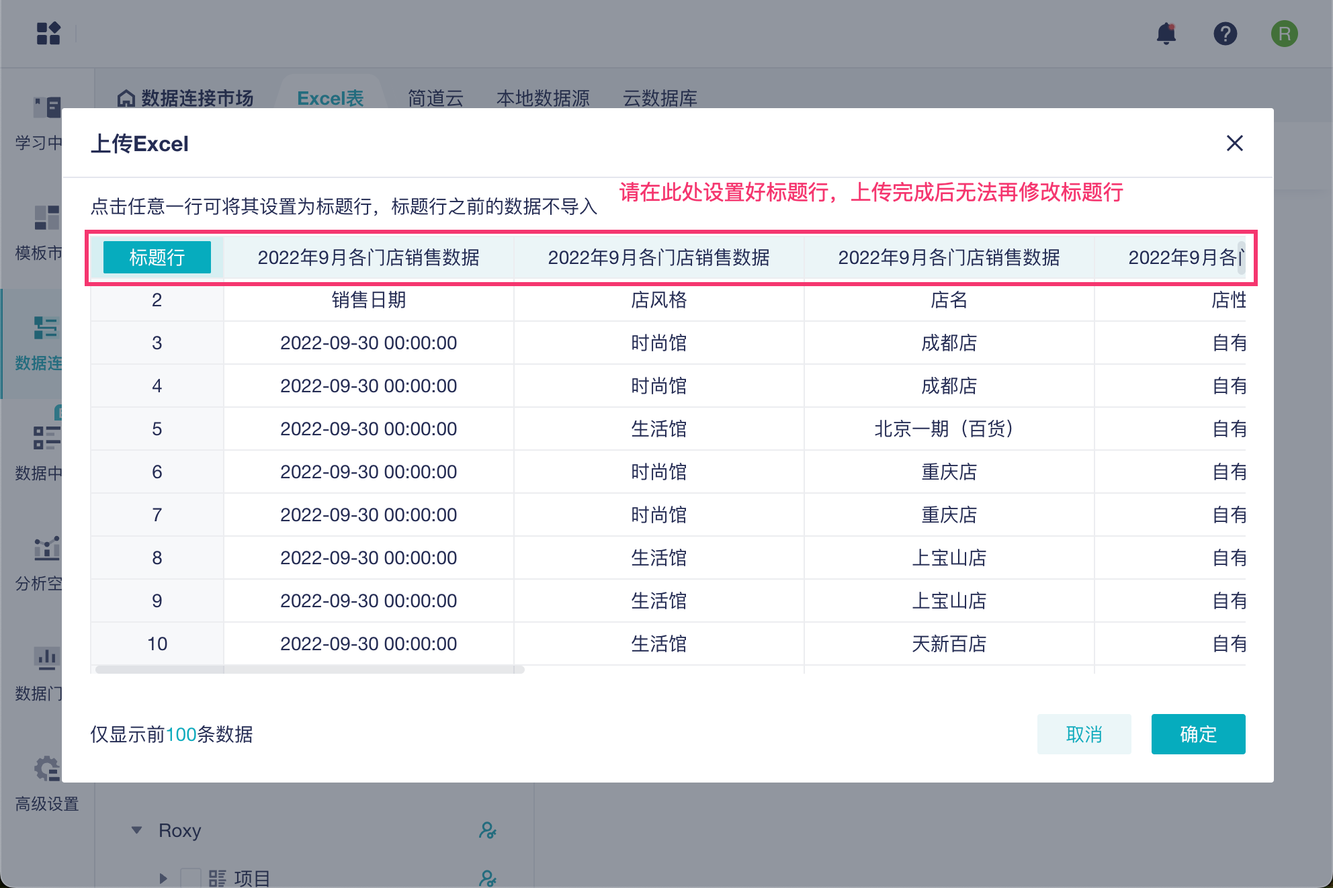Click the notification bell icon
The width and height of the screenshot is (1333, 888).
(x=1166, y=34)
